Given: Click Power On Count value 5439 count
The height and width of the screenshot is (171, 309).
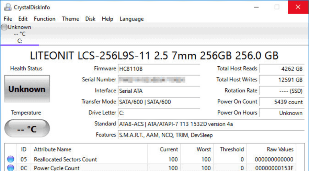Looking at the screenshot, I should (x=282, y=102).
